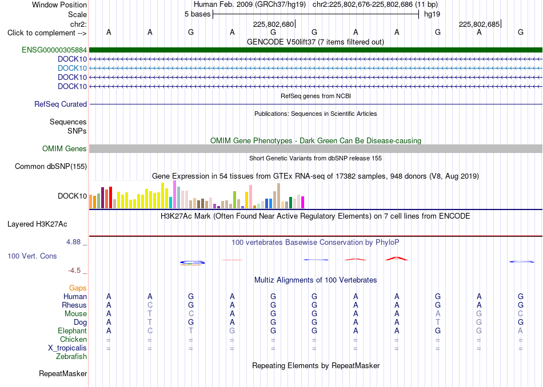Click 'Short Genetic Variants from dbSNP' title
The image size is (543, 387).
pos(316,158)
